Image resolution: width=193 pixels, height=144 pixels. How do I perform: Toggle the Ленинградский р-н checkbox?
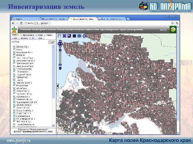click(x=14, y=119)
